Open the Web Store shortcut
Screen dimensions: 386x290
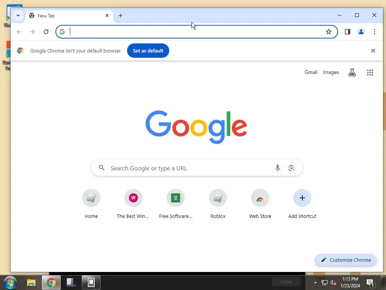coord(260,204)
